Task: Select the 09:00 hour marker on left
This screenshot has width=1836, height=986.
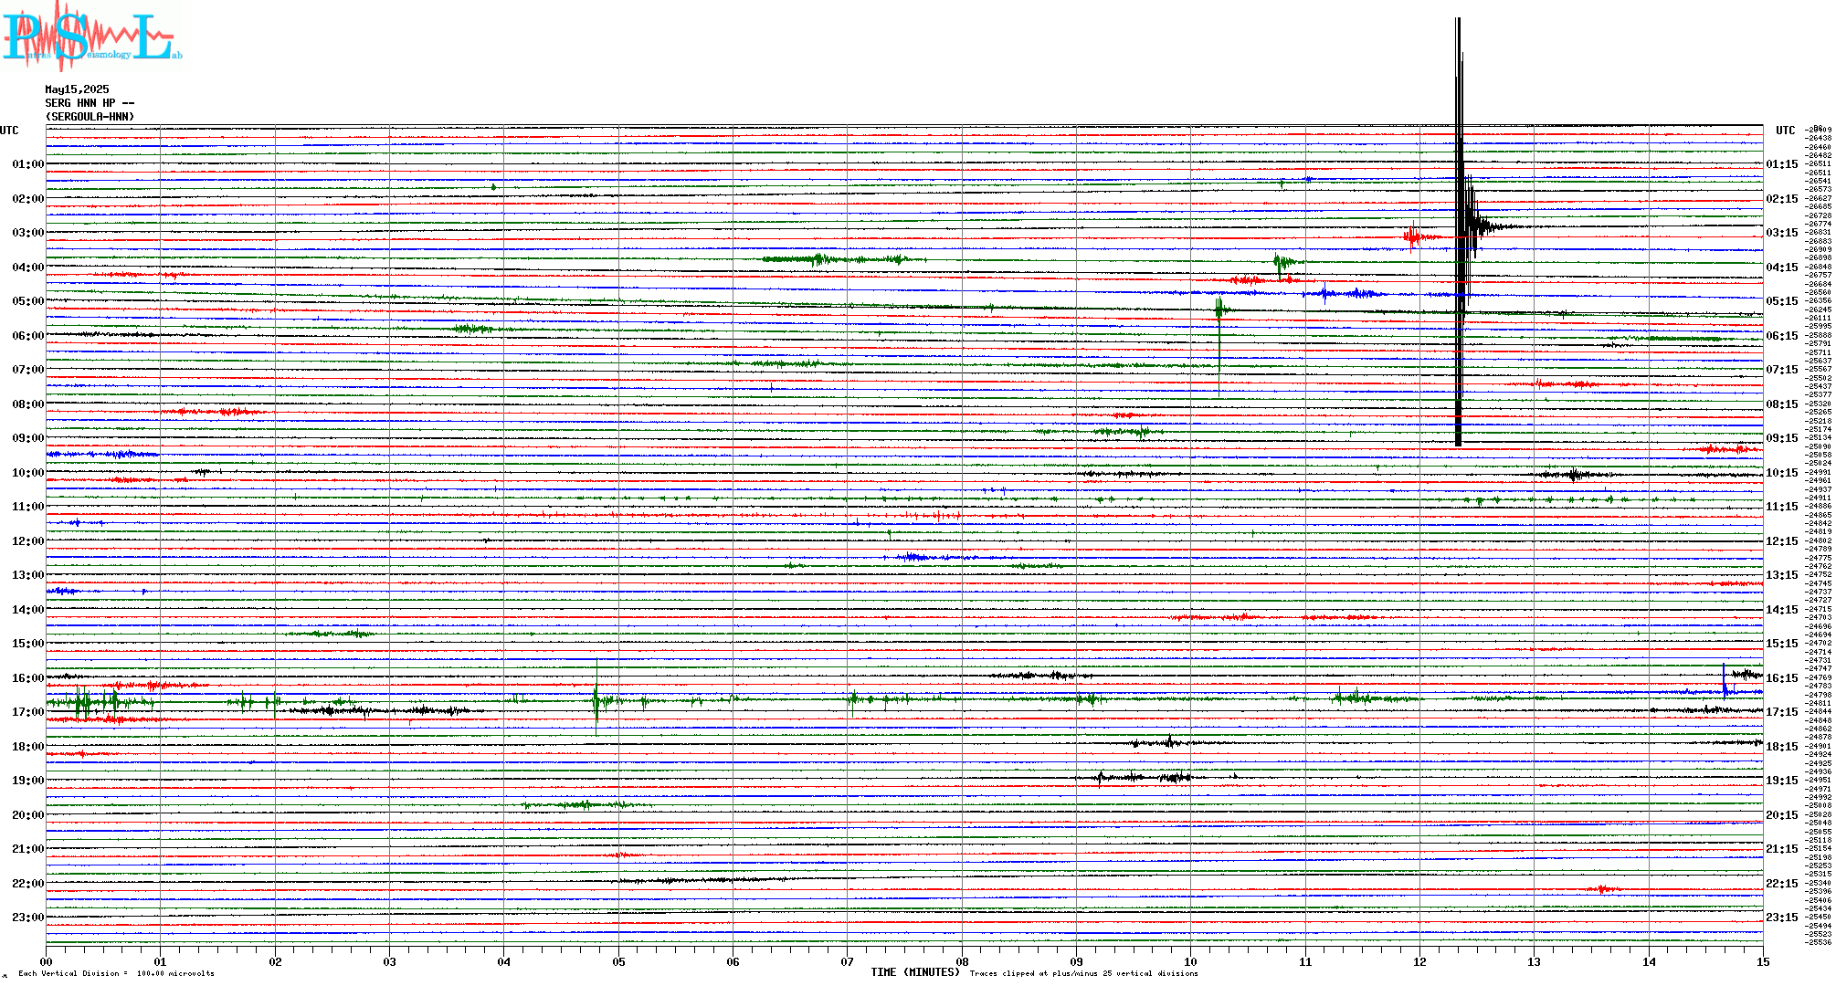Action: click(x=27, y=438)
